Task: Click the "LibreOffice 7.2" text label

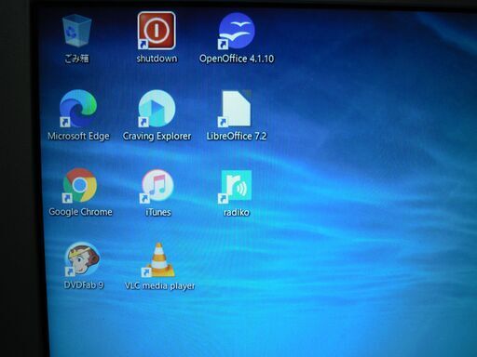Action: pyautogui.click(x=237, y=136)
